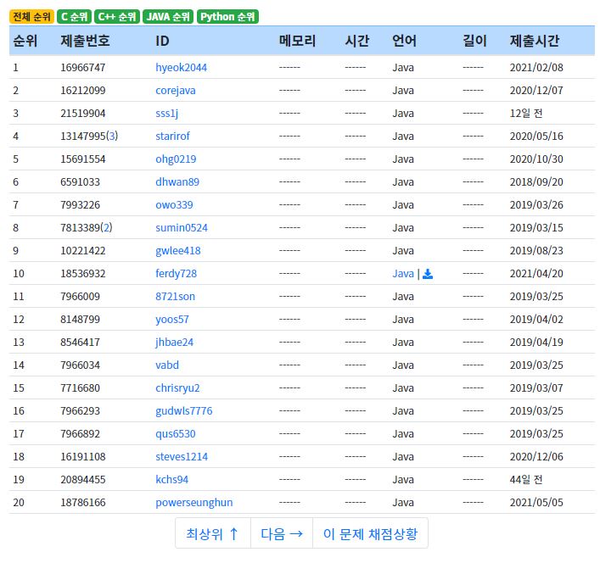The image size is (600, 563).
Task: Open user jhbae24's profile
Action: [x=175, y=342]
